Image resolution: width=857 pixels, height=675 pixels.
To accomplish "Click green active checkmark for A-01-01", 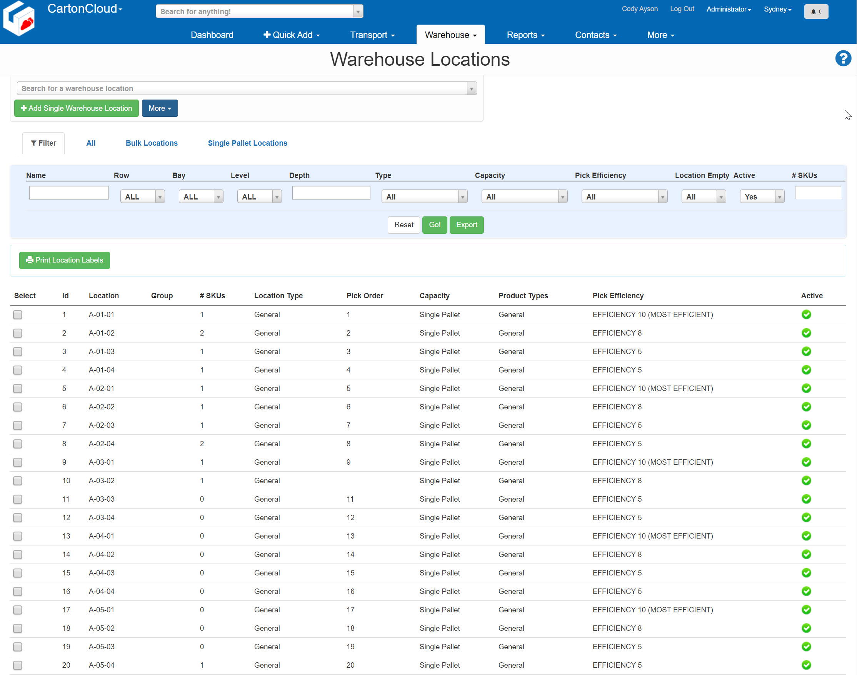I will [806, 314].
